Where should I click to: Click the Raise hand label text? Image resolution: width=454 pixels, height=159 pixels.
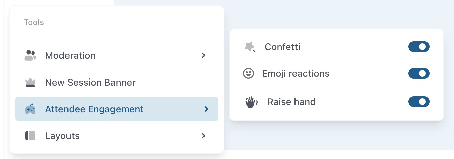(291, 102)
